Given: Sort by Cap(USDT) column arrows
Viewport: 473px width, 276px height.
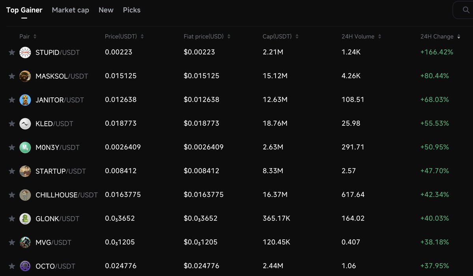Looking at the screenshot, I should [297, 37].
